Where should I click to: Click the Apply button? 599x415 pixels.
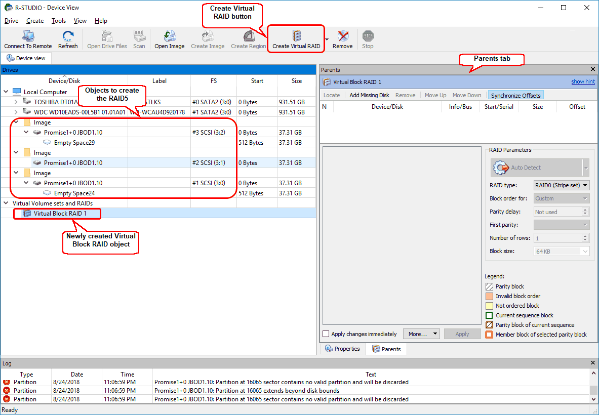point(462,334)
